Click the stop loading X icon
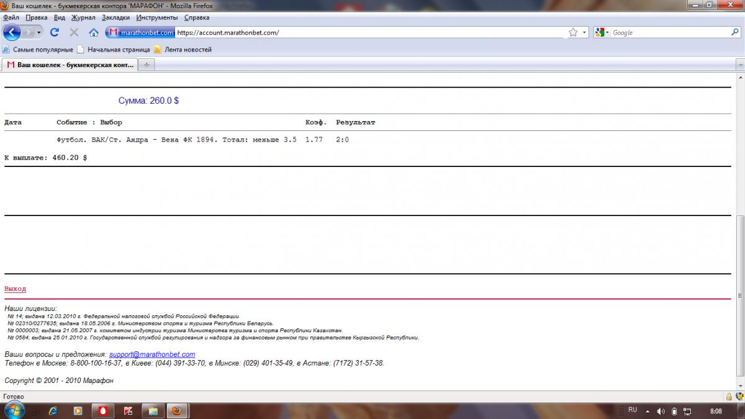This screenshot has height=419, width=745. tap(74, 32)
